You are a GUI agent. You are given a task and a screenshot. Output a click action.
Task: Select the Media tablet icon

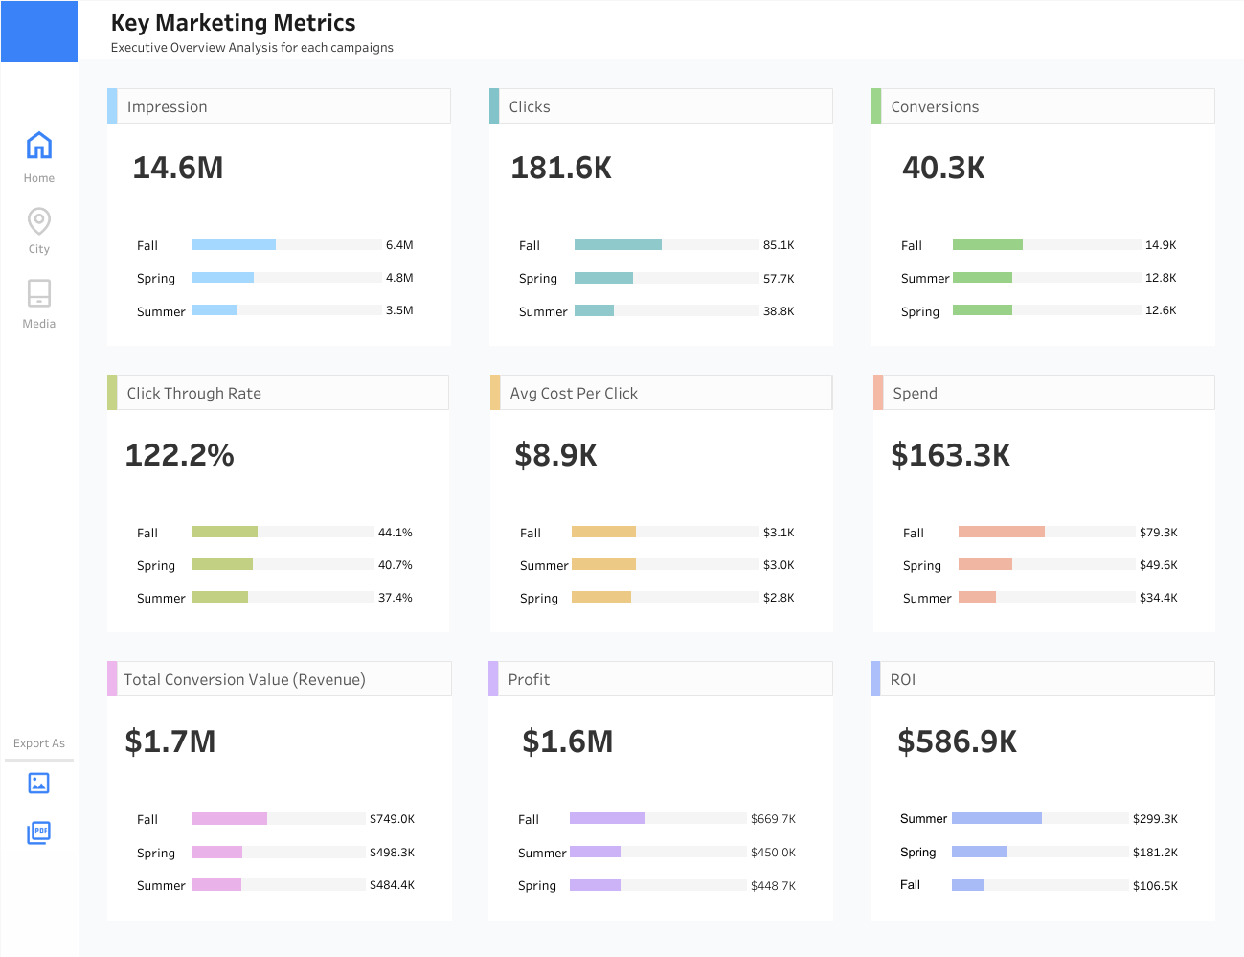point(39,293)
